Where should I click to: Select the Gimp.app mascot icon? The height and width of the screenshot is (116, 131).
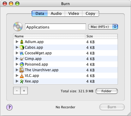coord(22,59)
